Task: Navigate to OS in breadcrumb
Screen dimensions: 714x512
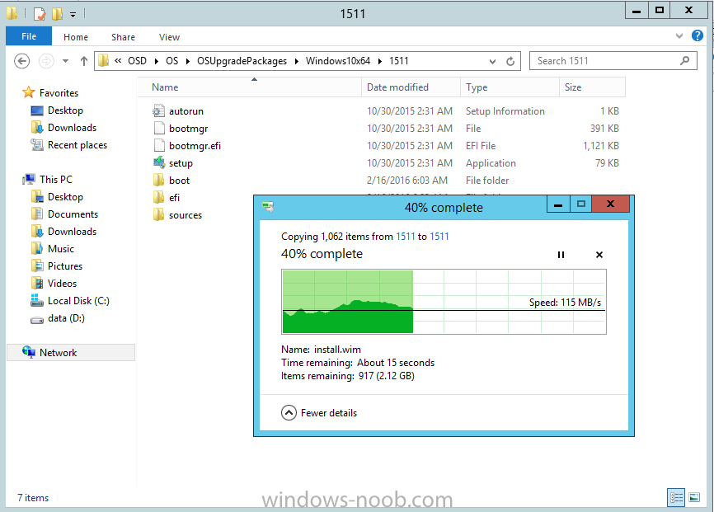Action: tap(171, 61)
